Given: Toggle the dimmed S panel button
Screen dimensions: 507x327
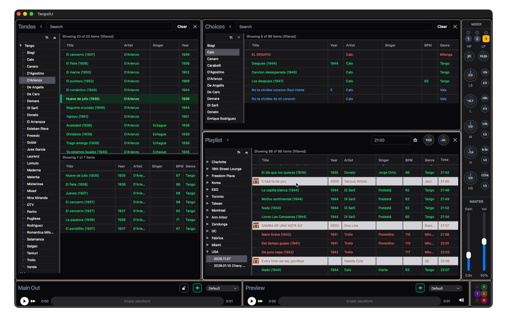Looking at the screenshot, I should 478,300.
